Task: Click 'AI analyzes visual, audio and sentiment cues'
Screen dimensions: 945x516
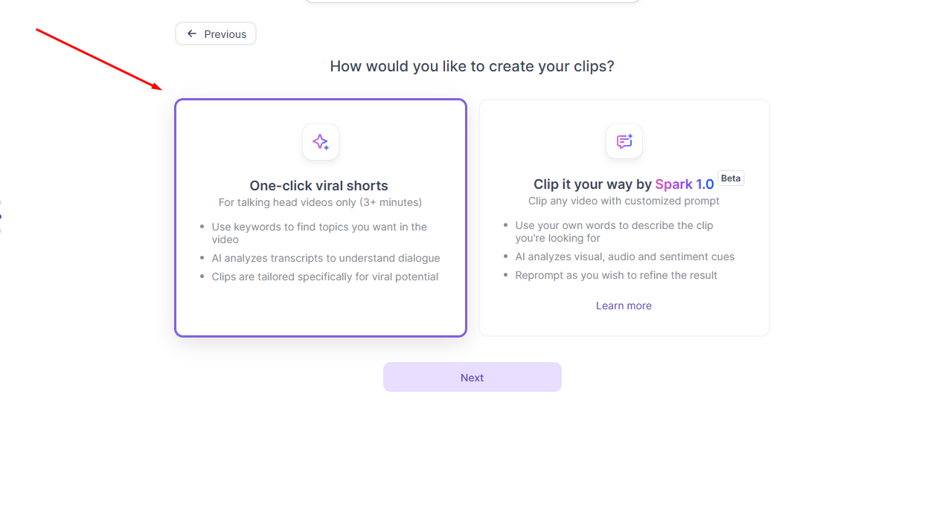Action: coord(624,257)
